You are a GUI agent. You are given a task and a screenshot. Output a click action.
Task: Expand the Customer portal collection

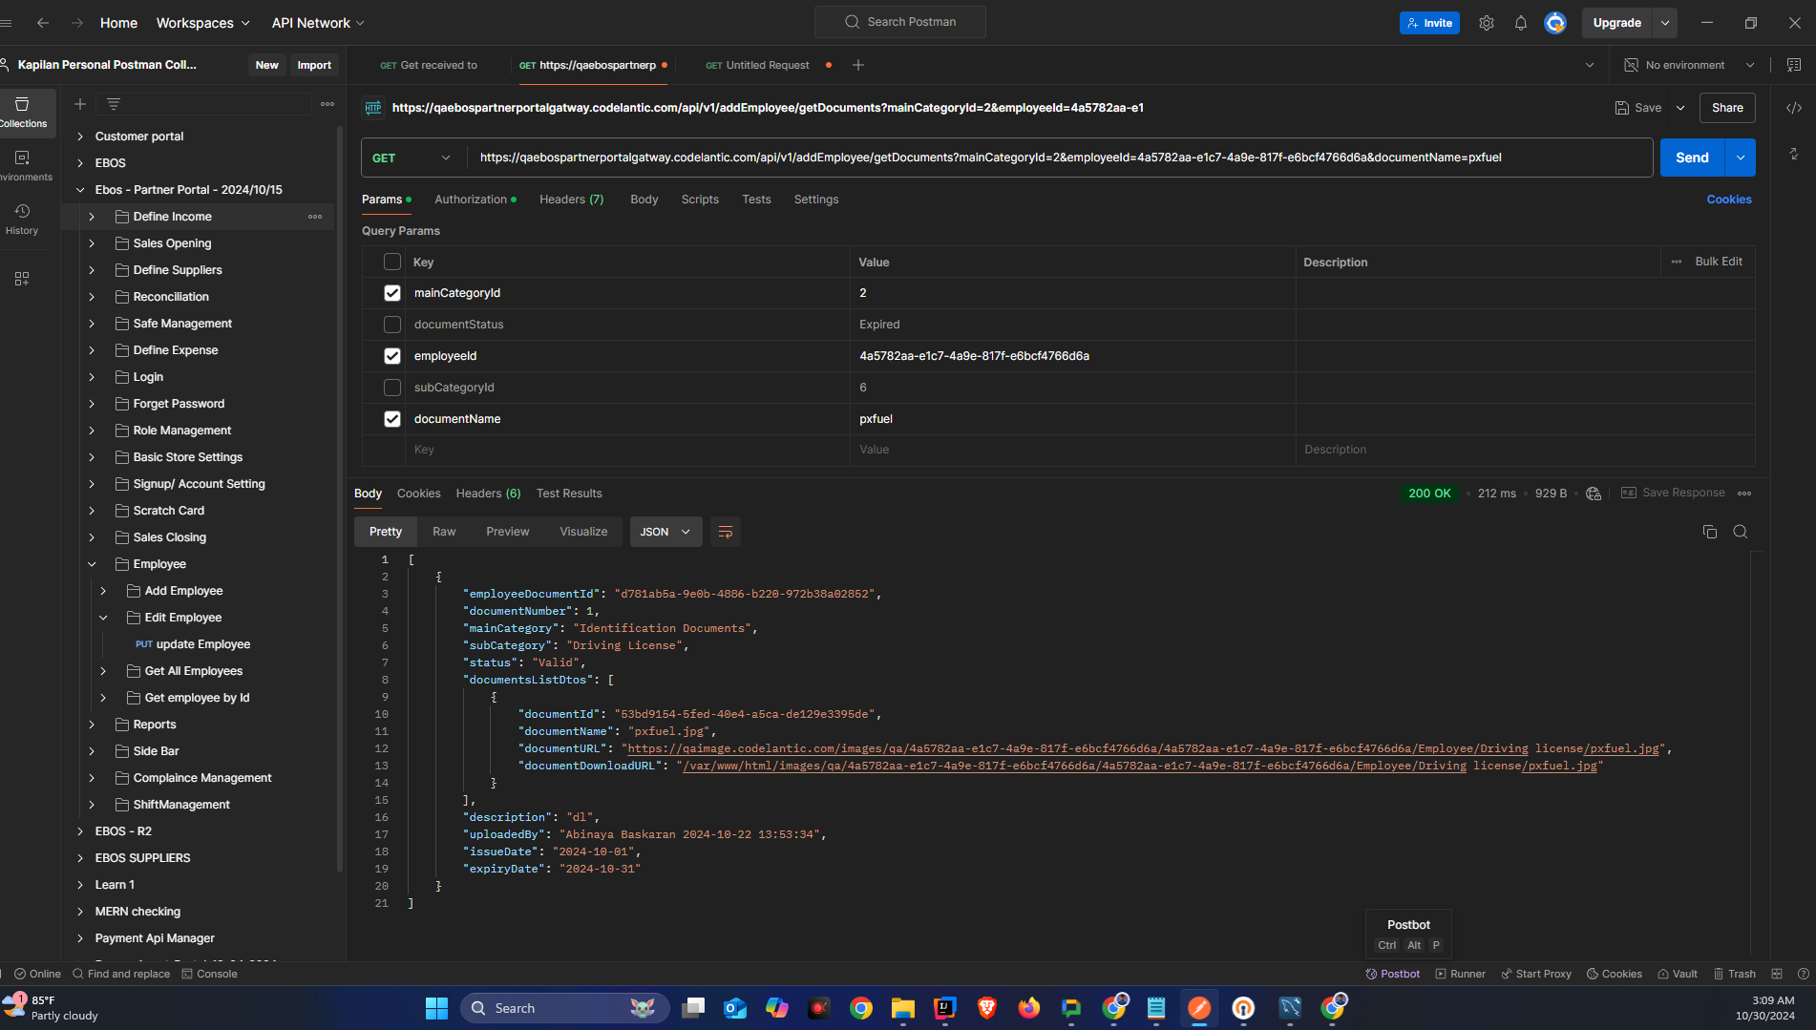pyautogui.click(x=80, y=137)
